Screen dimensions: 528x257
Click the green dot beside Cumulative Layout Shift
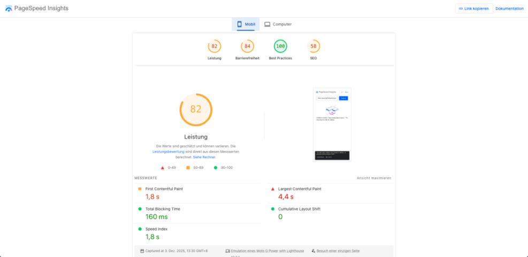[273, 209]
